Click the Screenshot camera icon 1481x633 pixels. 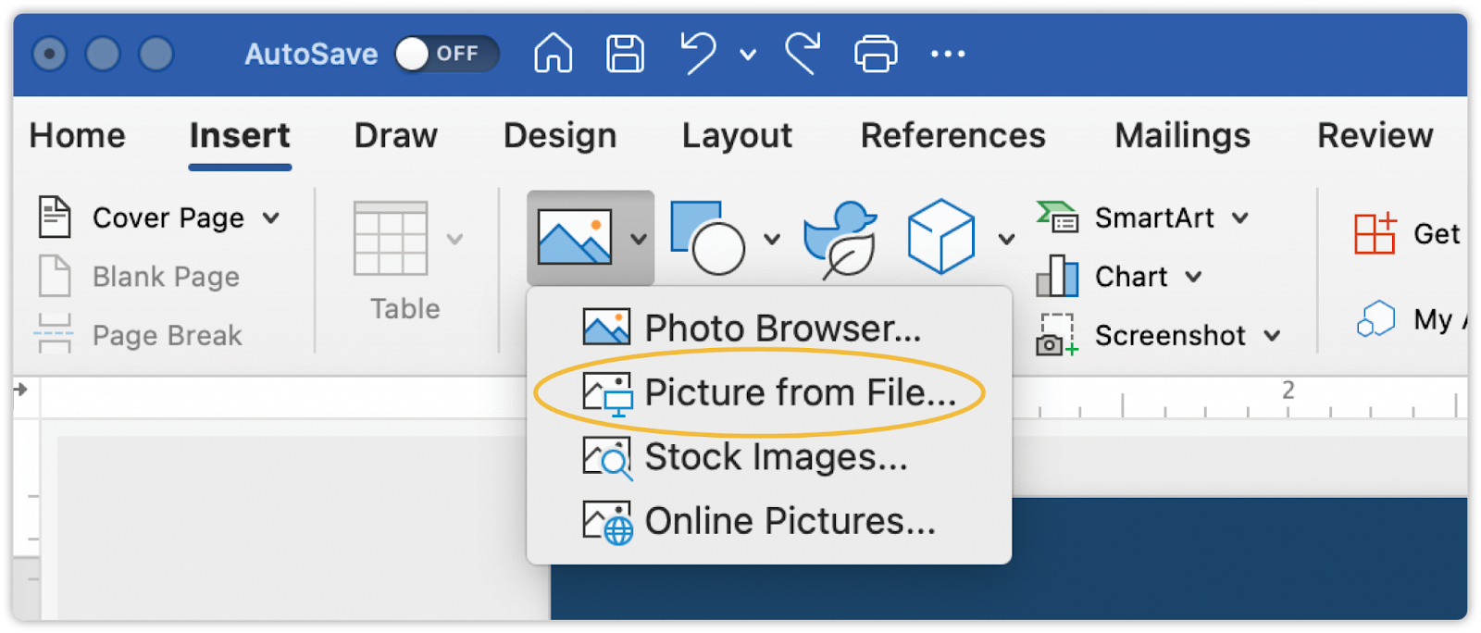click(x=1057, y=334)
